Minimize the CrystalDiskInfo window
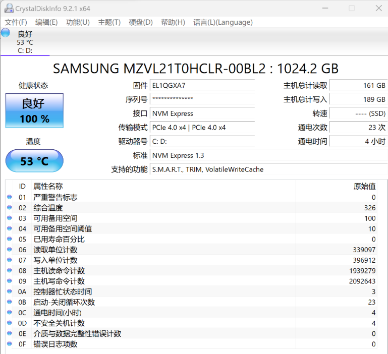 (325, 8)
